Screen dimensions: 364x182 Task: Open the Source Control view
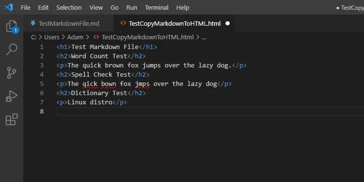pos(11,73)
